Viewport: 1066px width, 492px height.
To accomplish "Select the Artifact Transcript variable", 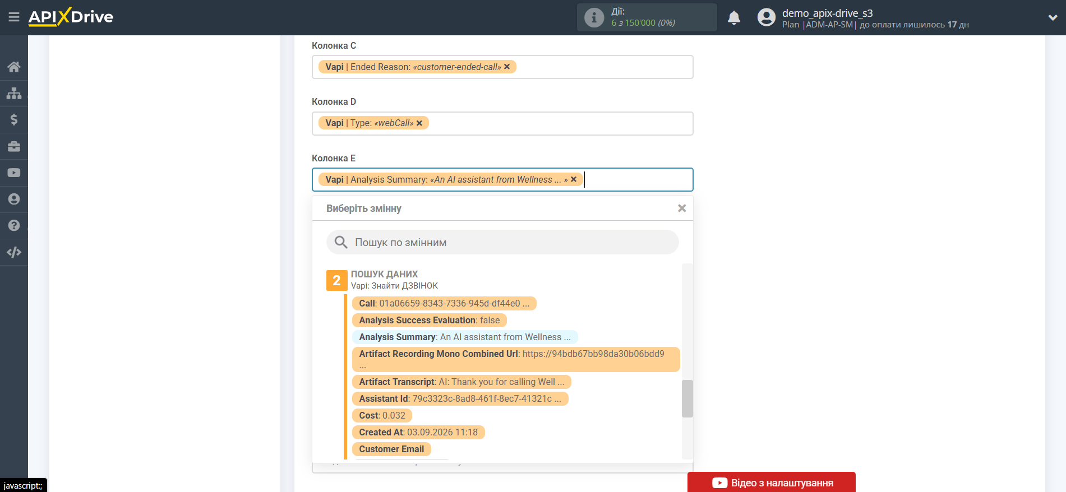I will pos(462,382).
